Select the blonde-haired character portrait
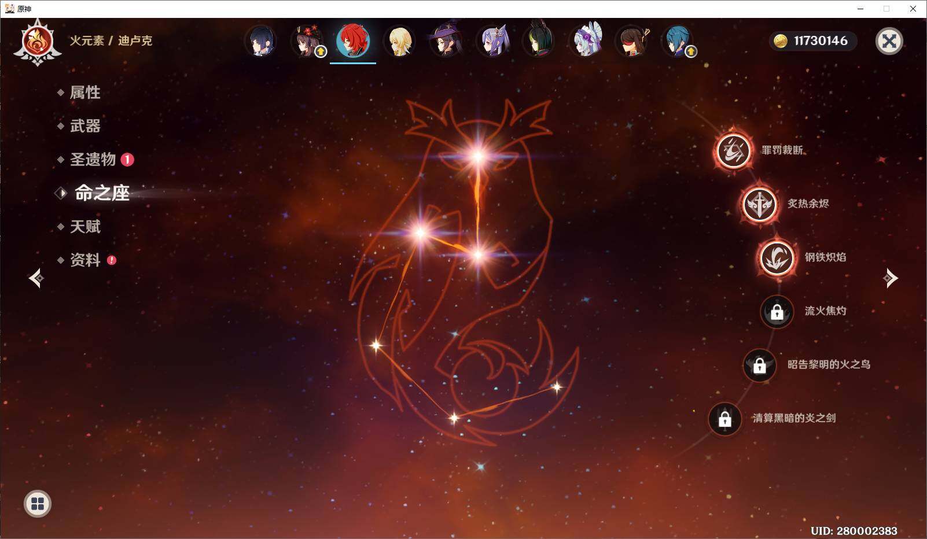The height and width of the screenshot is (539, 927). pyautogui.click(x=399, y=41)
